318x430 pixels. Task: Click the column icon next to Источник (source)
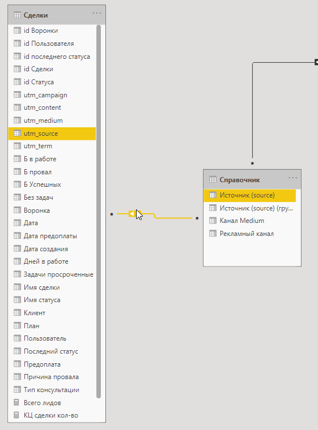coord(213,195)
